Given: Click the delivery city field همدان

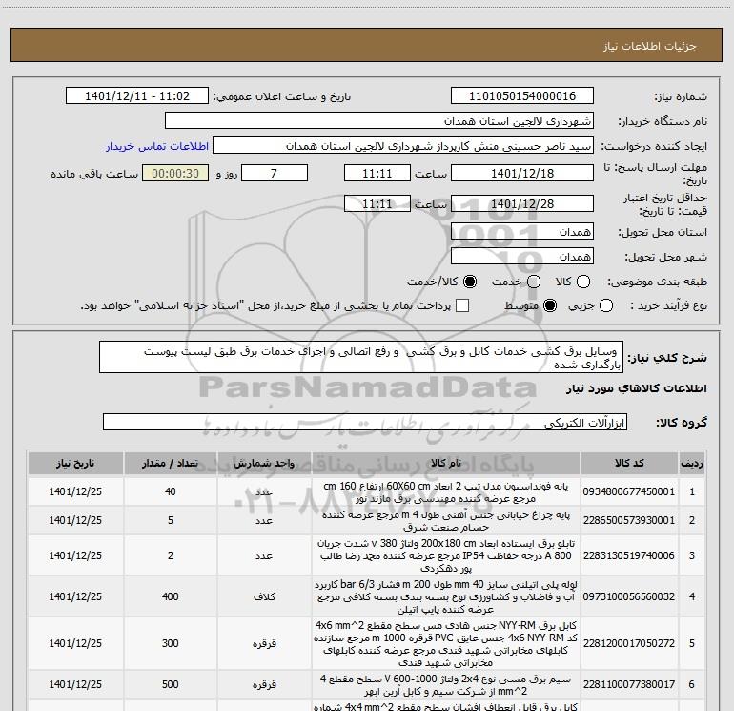Looking at the screenshot, I should click(522, 256).
